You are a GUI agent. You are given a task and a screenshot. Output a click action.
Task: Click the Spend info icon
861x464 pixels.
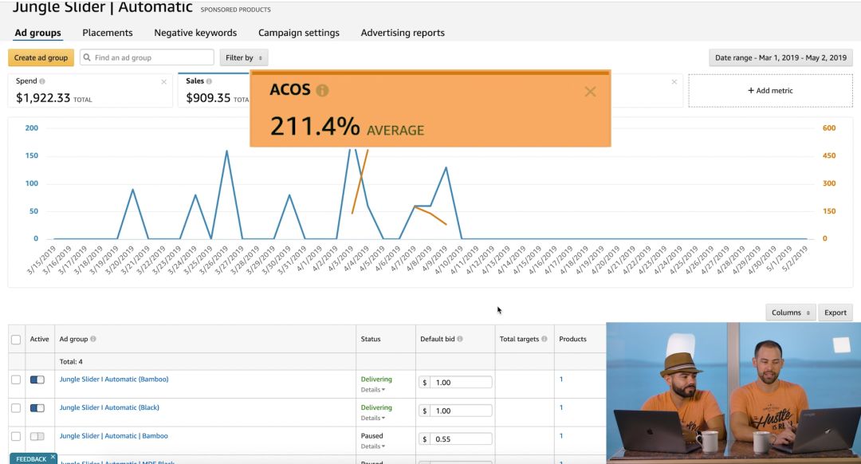[x=42, y=81]
